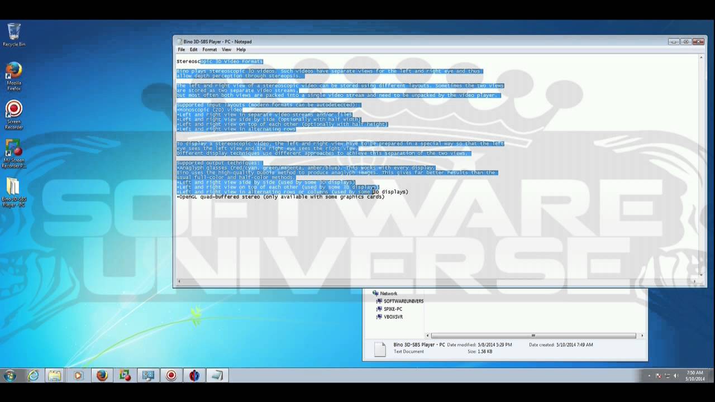
Task: Open Windows Media Player from taskbar
Action: pos(78,376)
